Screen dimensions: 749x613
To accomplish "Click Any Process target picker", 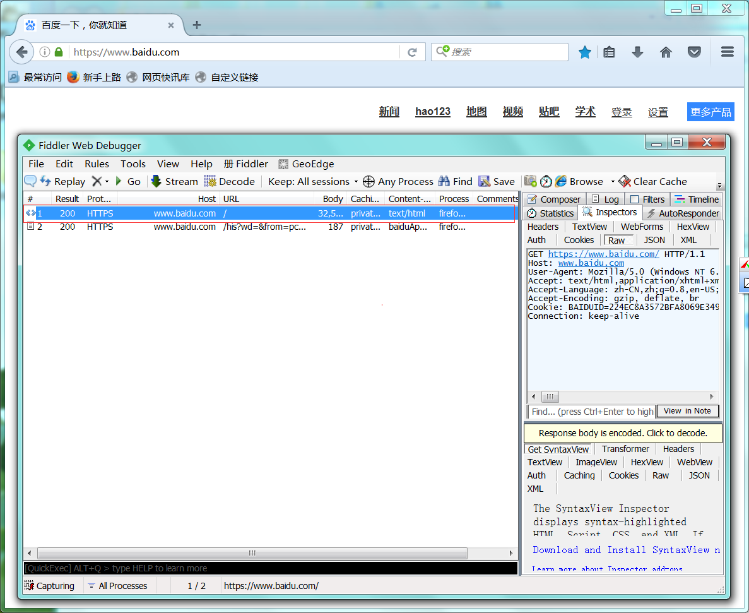I will (398, 182).
